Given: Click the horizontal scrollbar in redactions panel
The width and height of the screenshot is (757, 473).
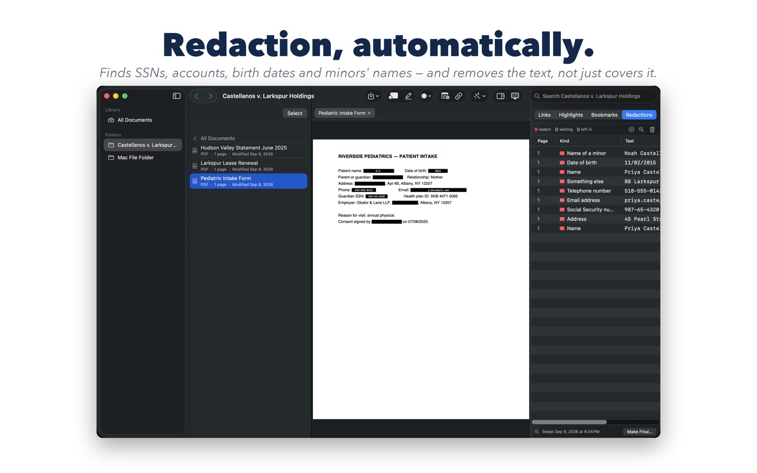Looking at the screenshot, I should tap(569, 422).
